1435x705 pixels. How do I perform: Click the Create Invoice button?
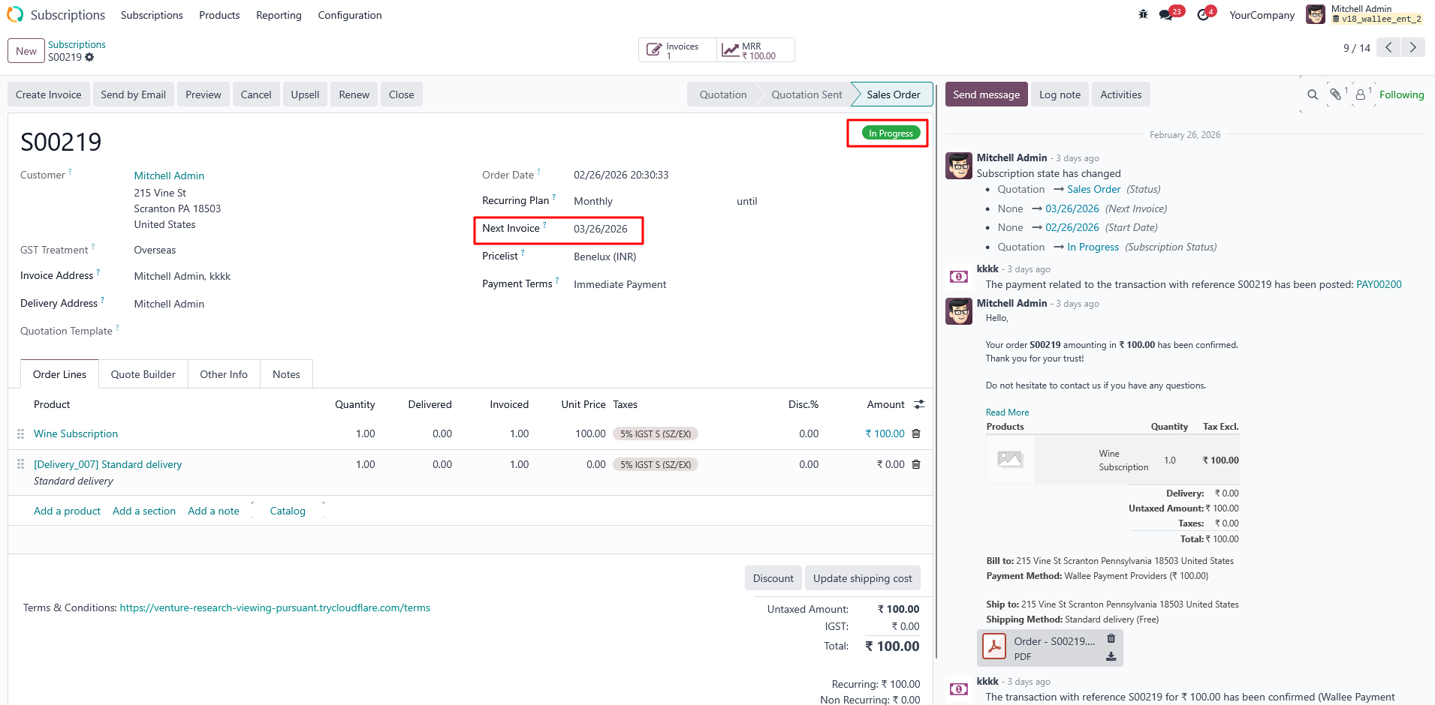point(49,94)
